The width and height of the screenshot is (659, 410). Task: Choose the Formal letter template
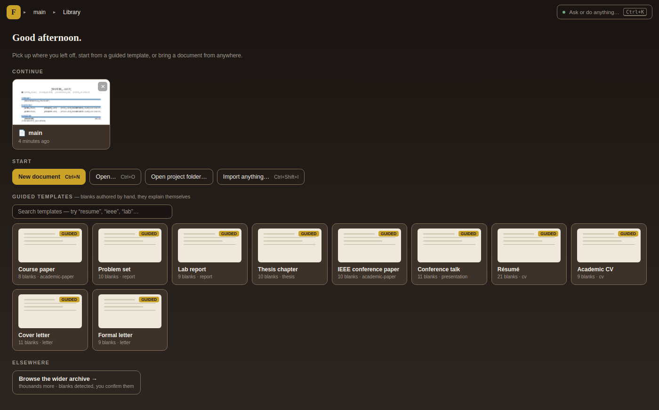click(130, 320)
